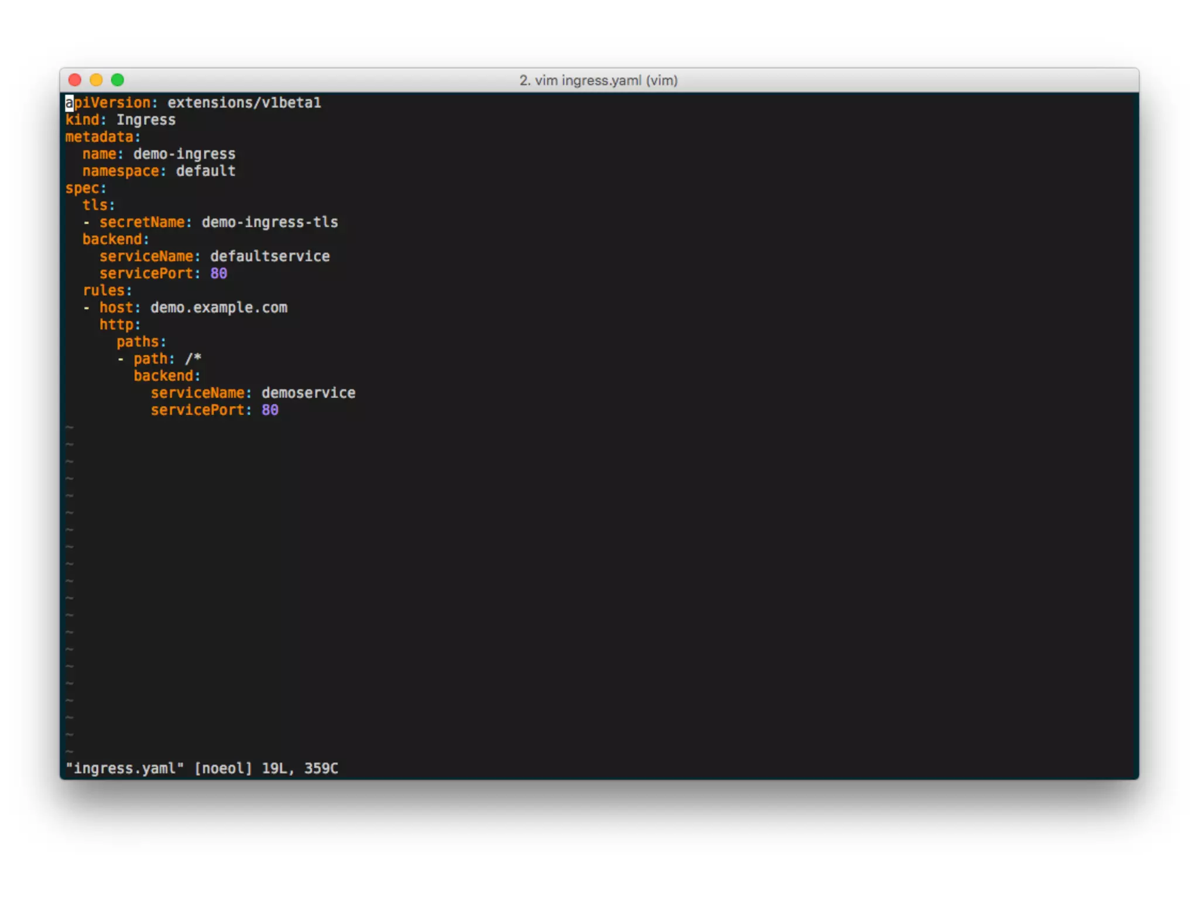This screenshot has width=1199, height=899.
Task: Click the red close window button
Action: (x=75, y=80)
